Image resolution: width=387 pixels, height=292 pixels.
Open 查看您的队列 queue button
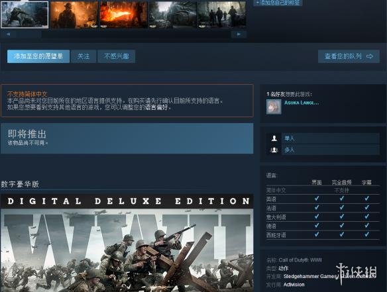[x=349, y=56]
